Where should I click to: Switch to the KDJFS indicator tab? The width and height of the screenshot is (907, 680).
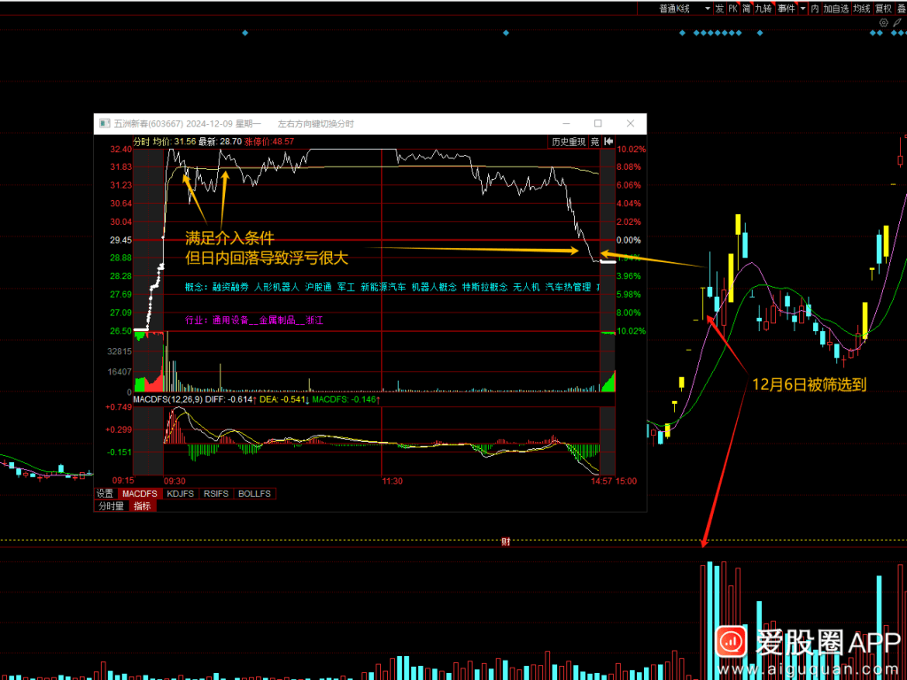(x=181, y=493)
